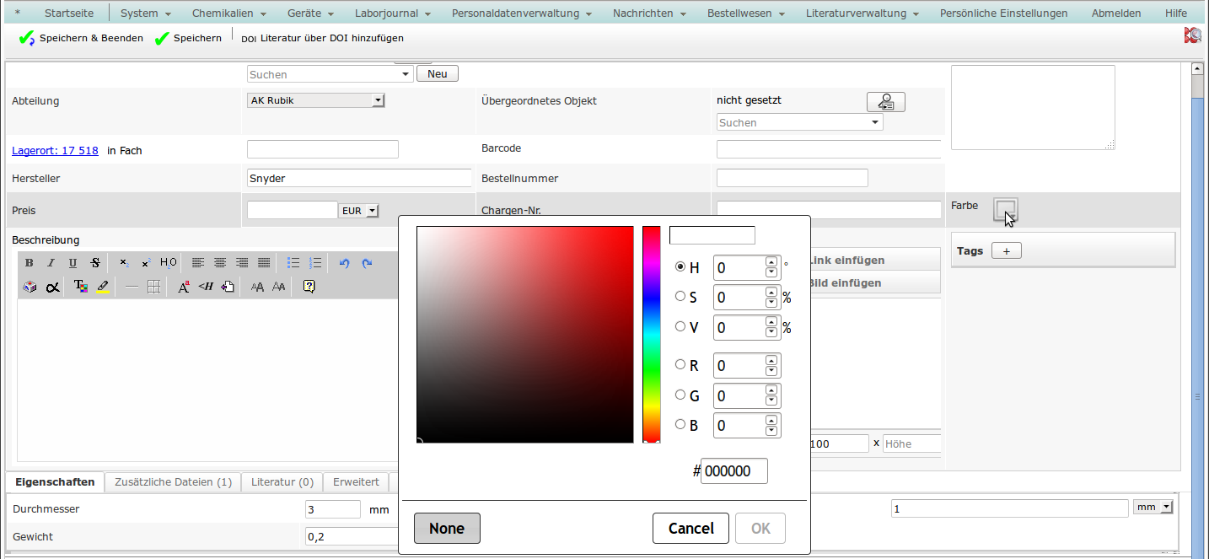Viewport: 1209px width, 559px height.
Task: Undo the last edit in description
Action: coord(344,263)
